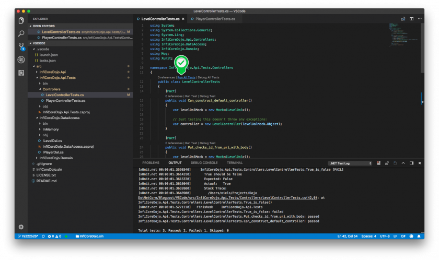Move the panel to the side

[412, 163]
